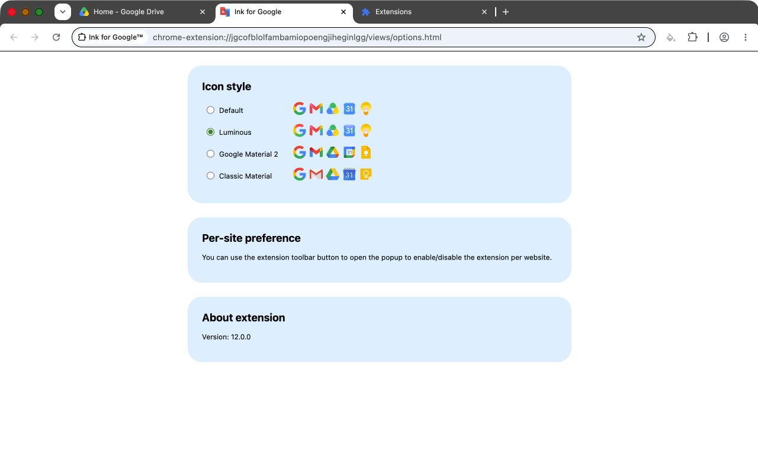This screenshot has width=758, height=473.
Task: Click the Ink for Google toolbar extension icon
Action: point(671,37)
